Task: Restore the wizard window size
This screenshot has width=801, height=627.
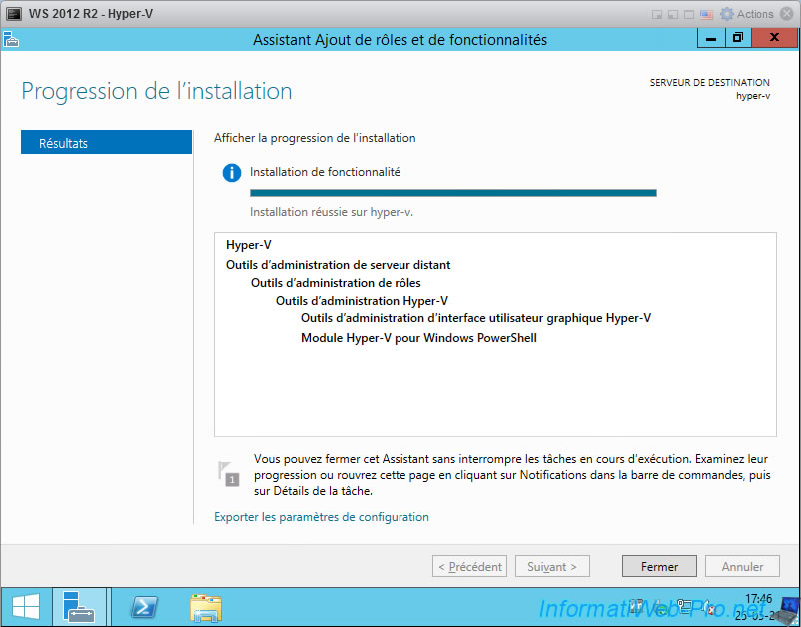Action: [x=738, y=38]
